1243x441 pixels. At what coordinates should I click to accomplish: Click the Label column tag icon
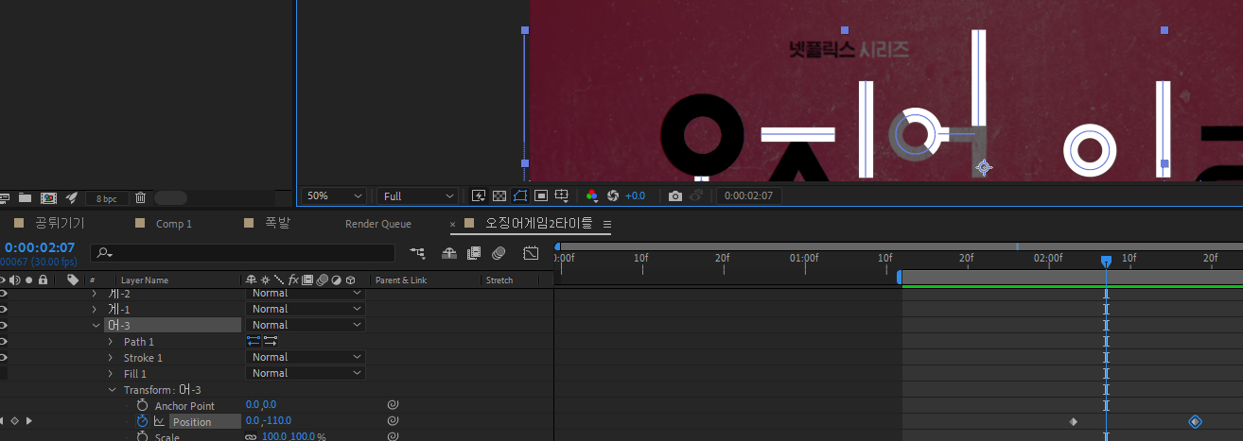[x=72, y=280]
